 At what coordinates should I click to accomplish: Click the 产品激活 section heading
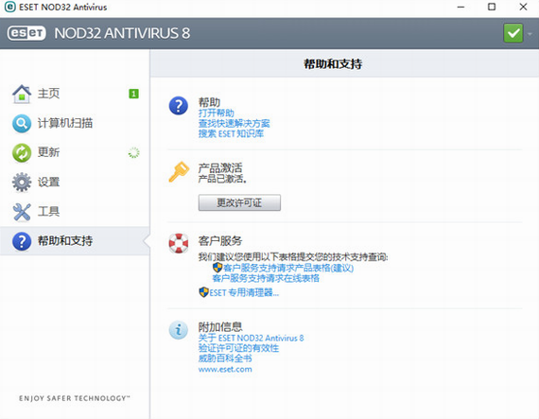220,167
